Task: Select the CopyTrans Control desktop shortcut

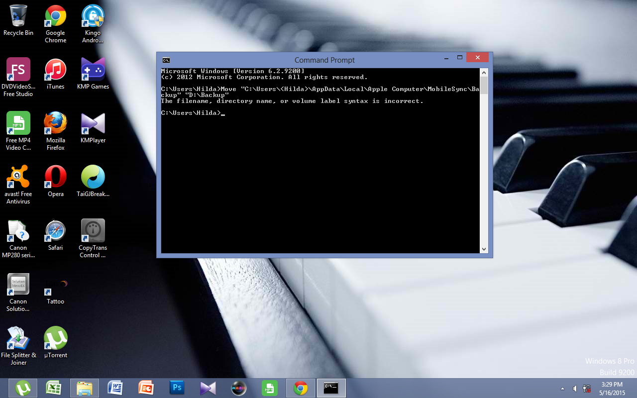Action: tap(93, 239)
